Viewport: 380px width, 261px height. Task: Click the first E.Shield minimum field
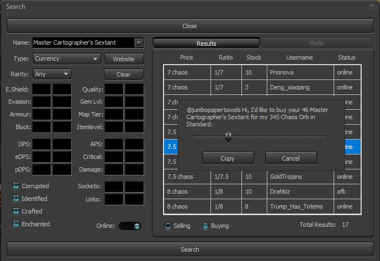point(42,89)
